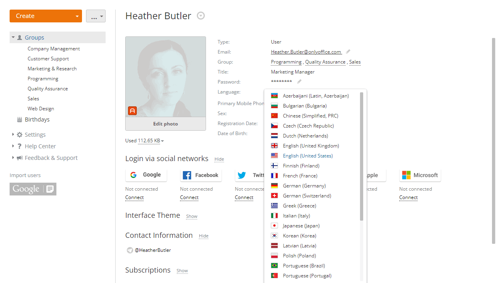Choose English (United Kingdom) language

click(x=311, y=146)
